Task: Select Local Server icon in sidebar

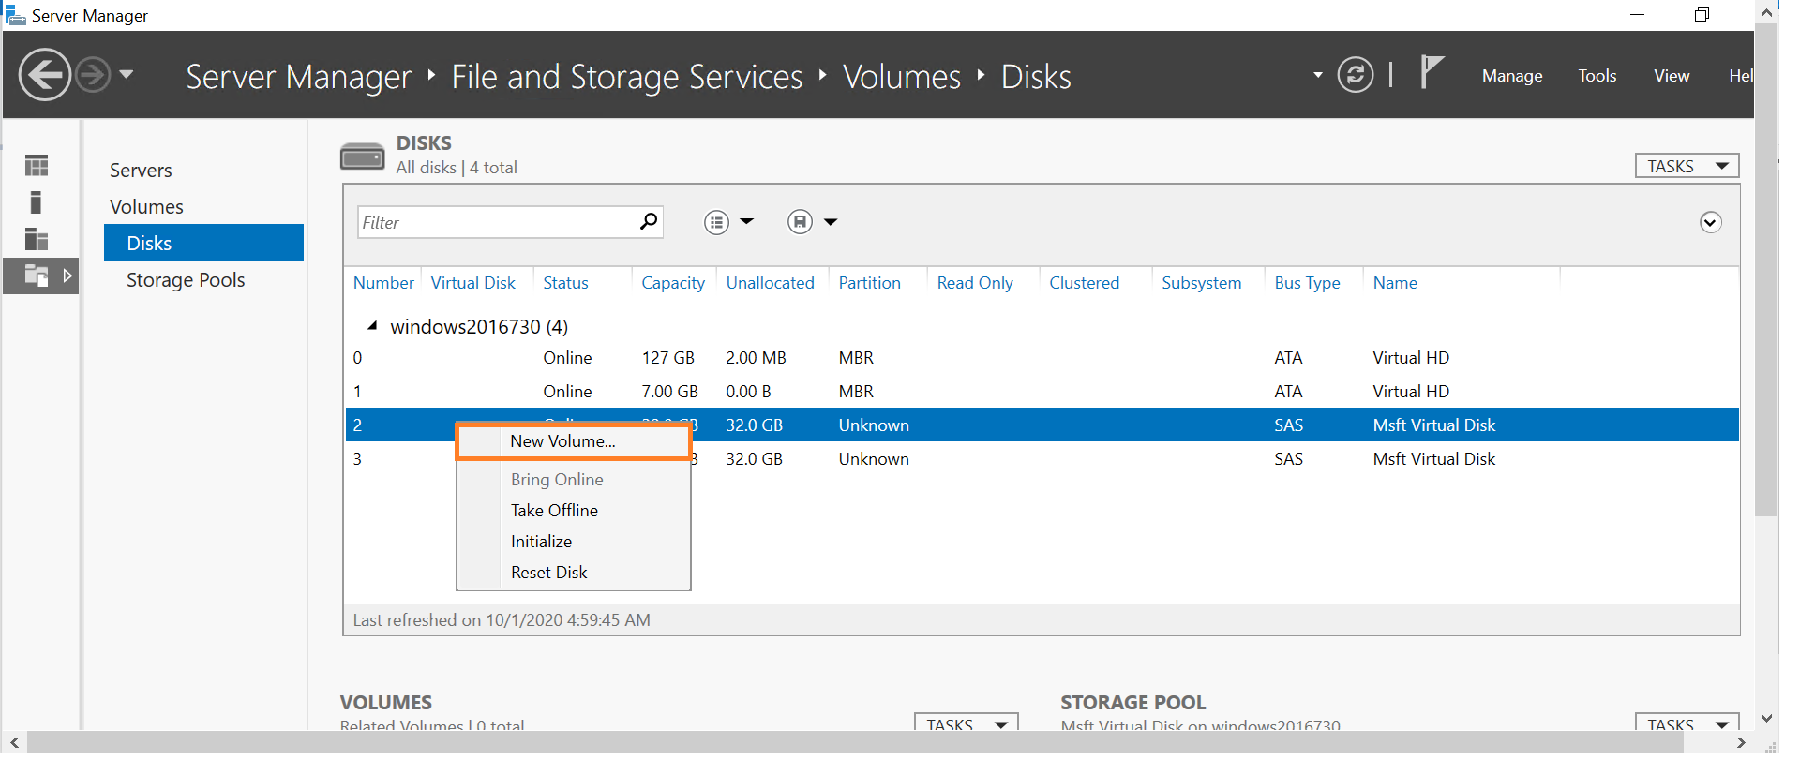Action: 37,202
